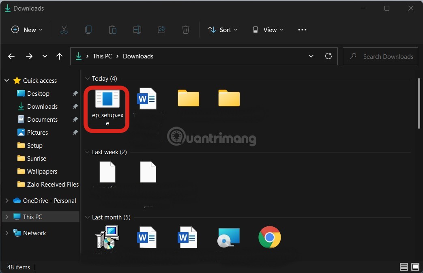The image size is (423, 273).
Task: Collapse the Today files section
Action: coord(87,78)
